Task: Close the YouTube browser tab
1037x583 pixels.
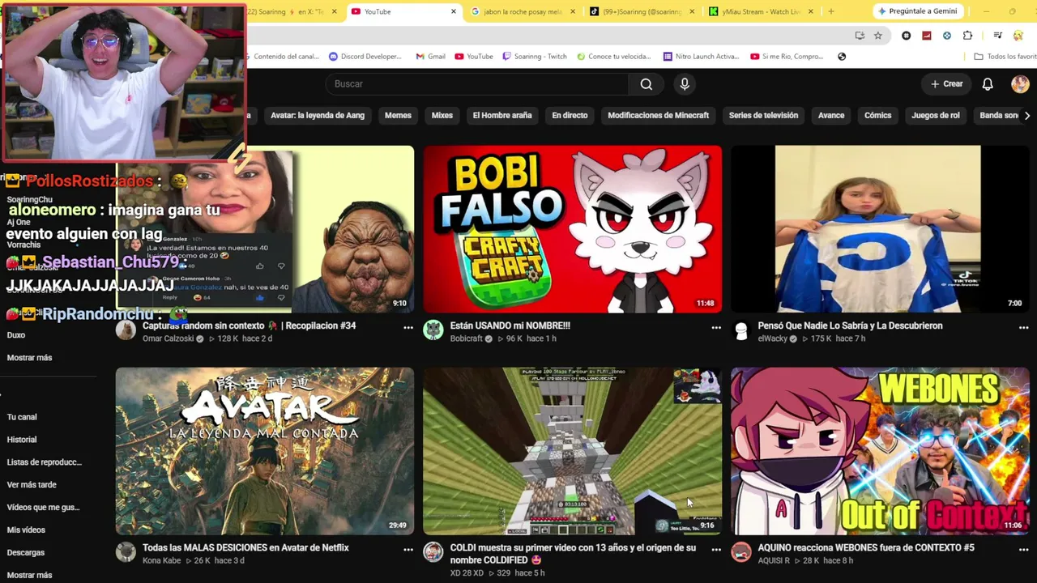Action: click(x=453, y=11)
